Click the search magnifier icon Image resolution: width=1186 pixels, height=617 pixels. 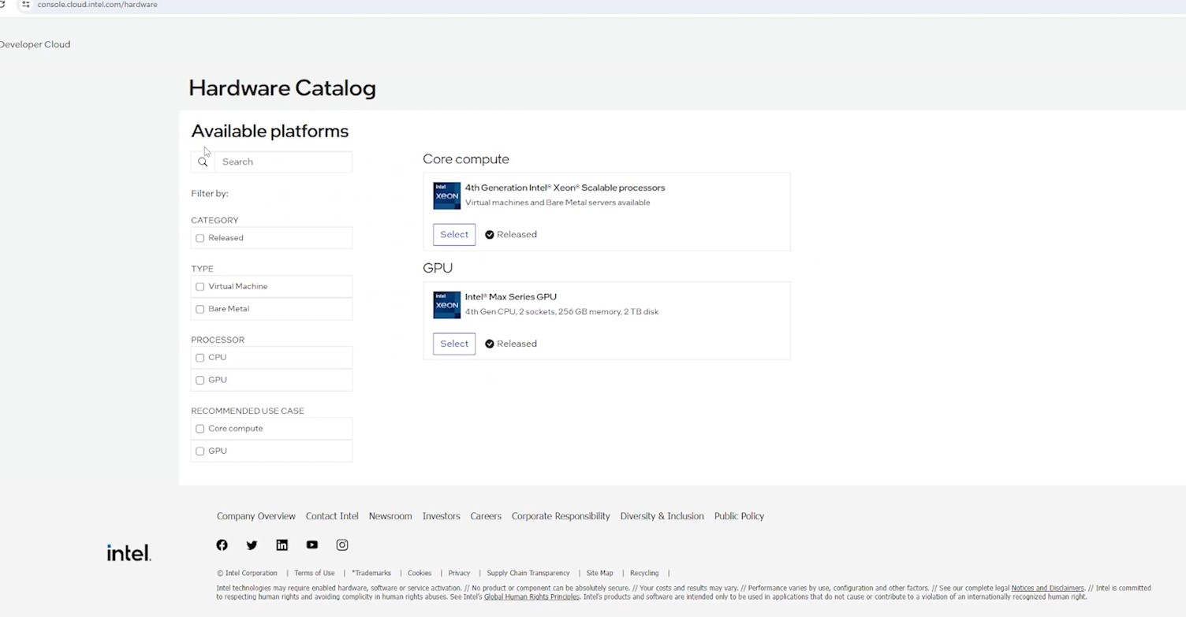(203, 162)
